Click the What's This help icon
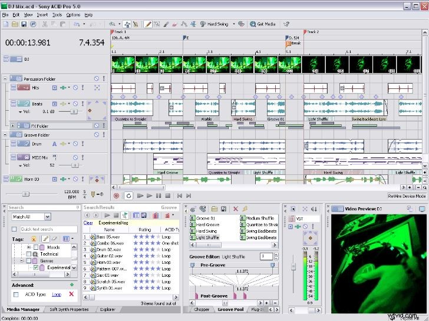Image resolution: width=429 pixels, height=321 pixels. tap(286, 24)
